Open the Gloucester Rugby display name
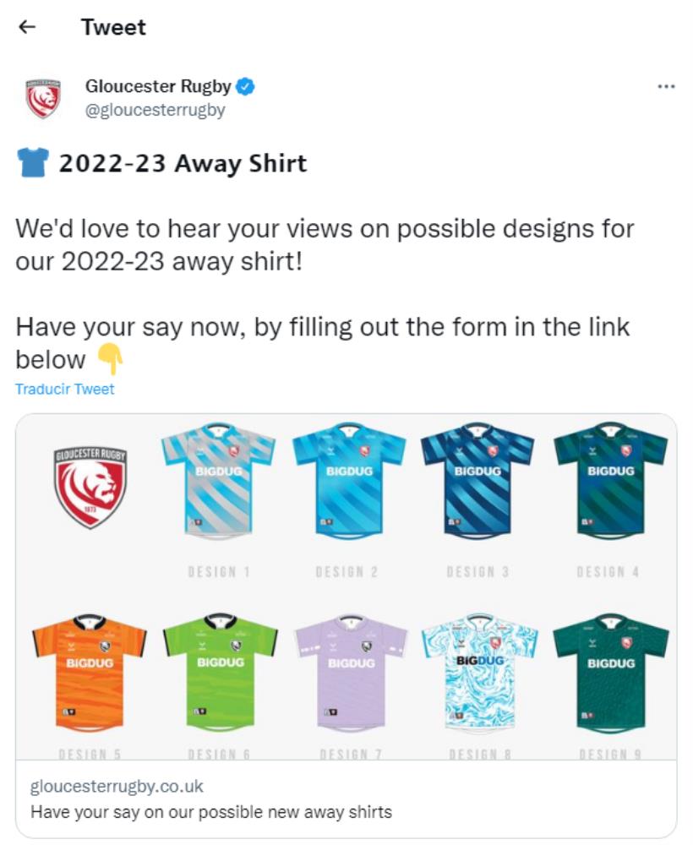 [158, 86]
